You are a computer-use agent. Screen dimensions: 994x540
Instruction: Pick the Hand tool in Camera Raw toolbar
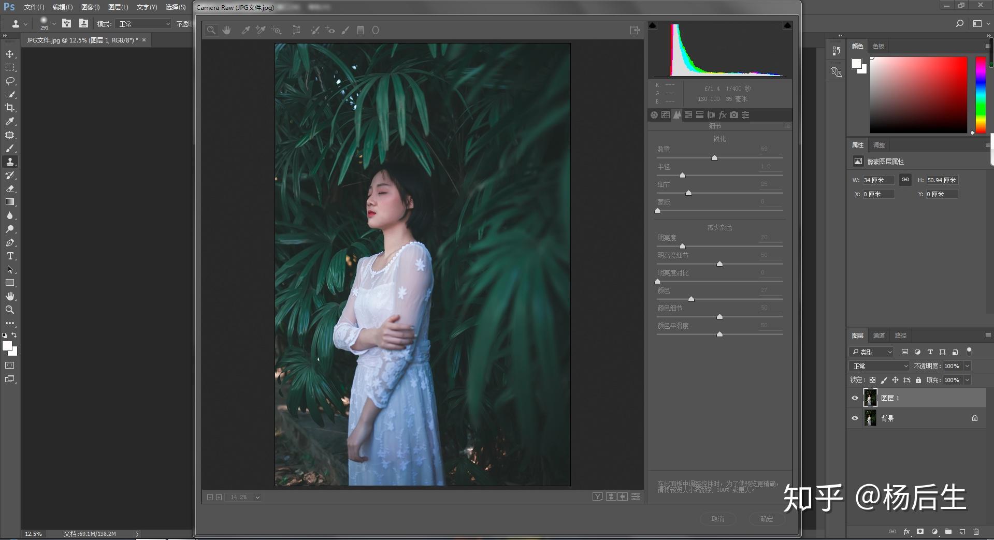[x=226, y=31]
